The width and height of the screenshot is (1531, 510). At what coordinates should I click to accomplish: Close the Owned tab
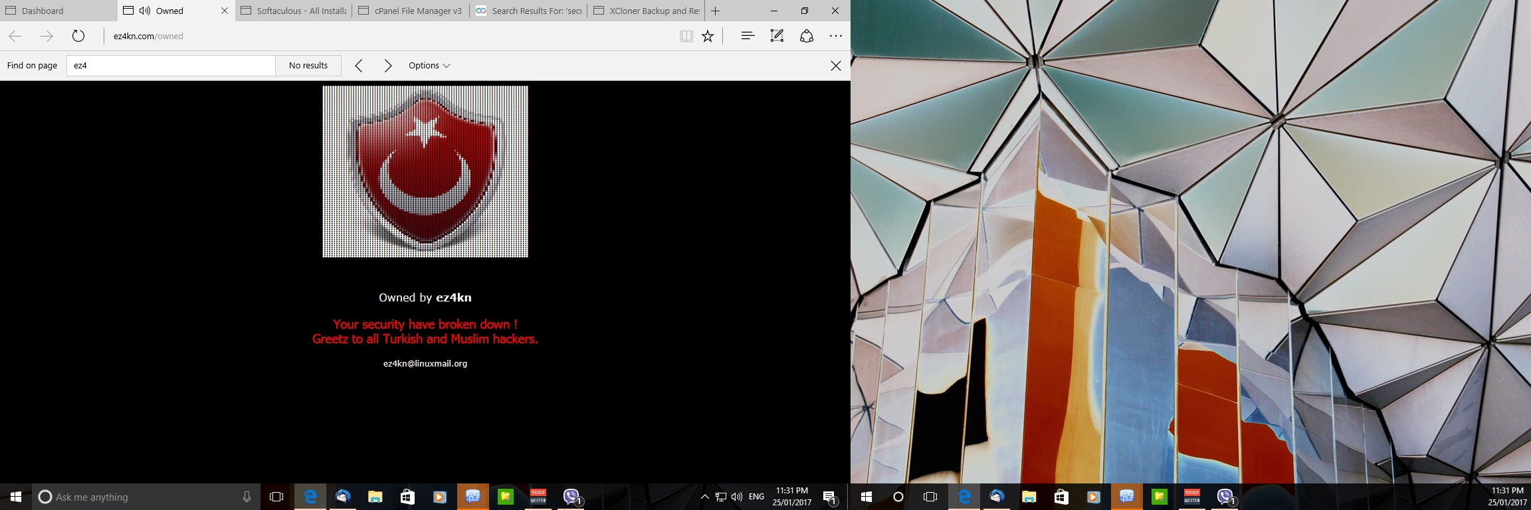click(225, 11)
